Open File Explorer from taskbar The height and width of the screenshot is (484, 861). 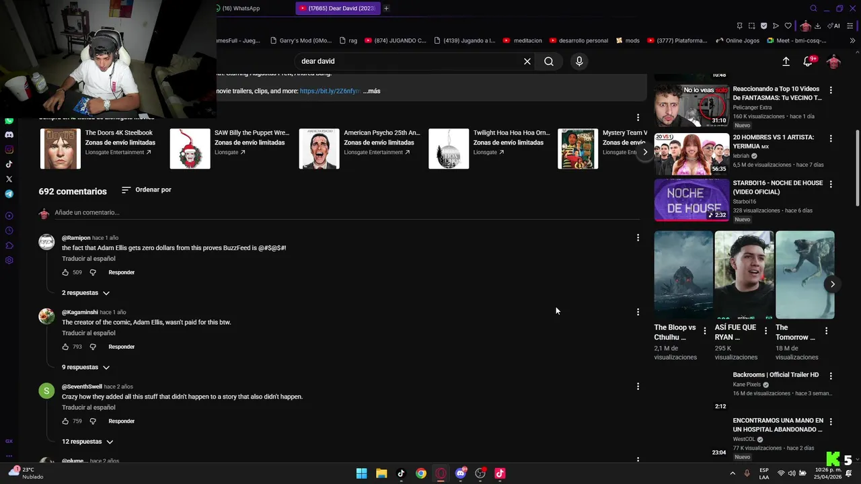click(381, 473)
